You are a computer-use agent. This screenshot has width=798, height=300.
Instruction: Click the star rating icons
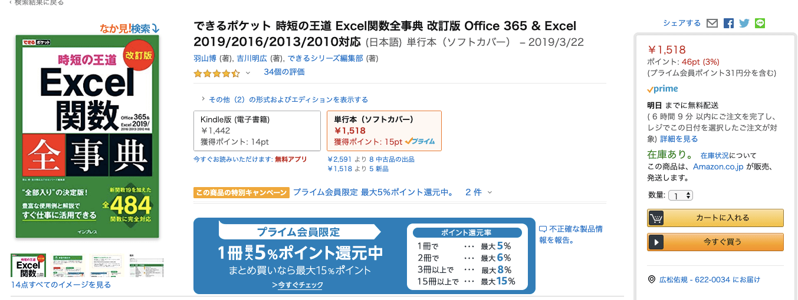tap(216, 74)
